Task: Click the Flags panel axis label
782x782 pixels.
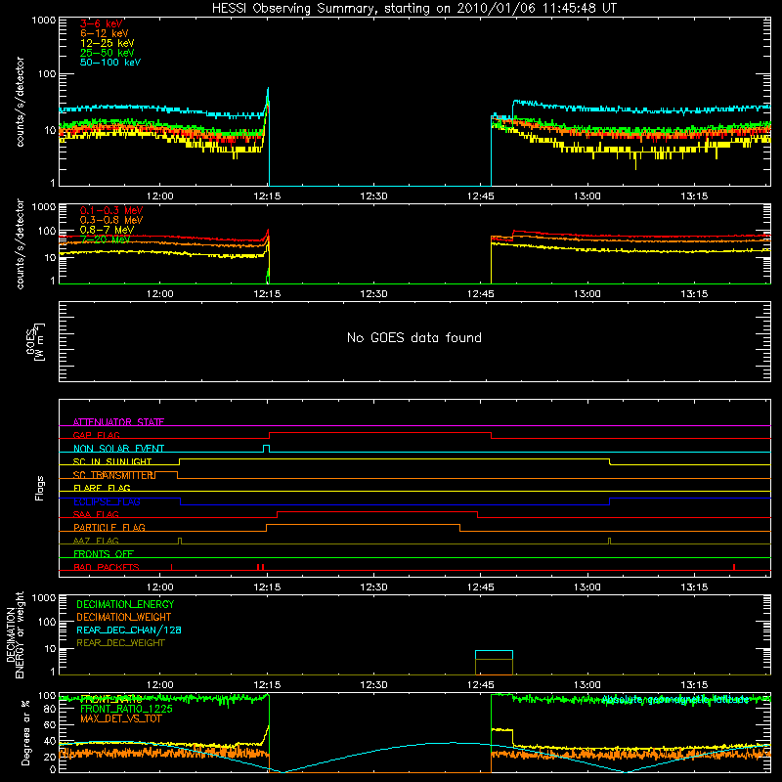Action: [x=40, y=488]
